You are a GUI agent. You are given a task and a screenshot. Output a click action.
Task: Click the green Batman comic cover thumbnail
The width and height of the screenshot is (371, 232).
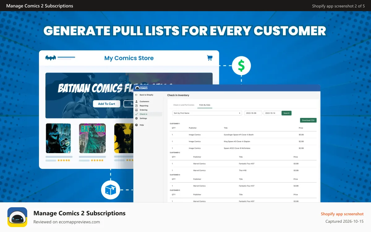point(92,138)
